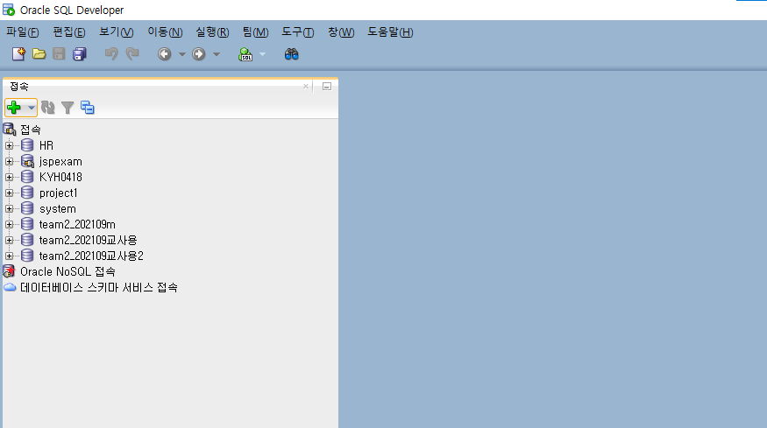
Task: Open the 실행(R) menu
Action: 212,32
